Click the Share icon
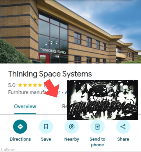141x152 pixels. 123,126
